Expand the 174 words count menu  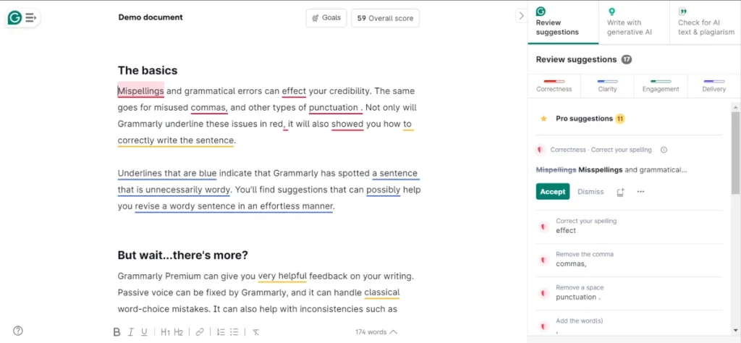pyautogui.click(x=376, y=332)
